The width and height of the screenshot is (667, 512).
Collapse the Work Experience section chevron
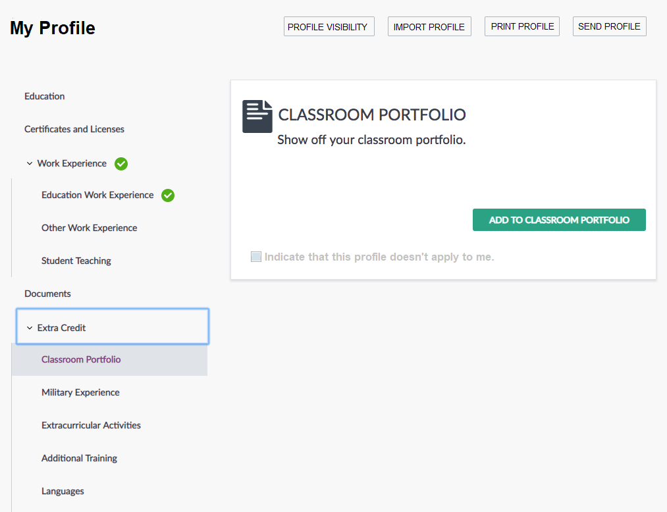(30, 164)
